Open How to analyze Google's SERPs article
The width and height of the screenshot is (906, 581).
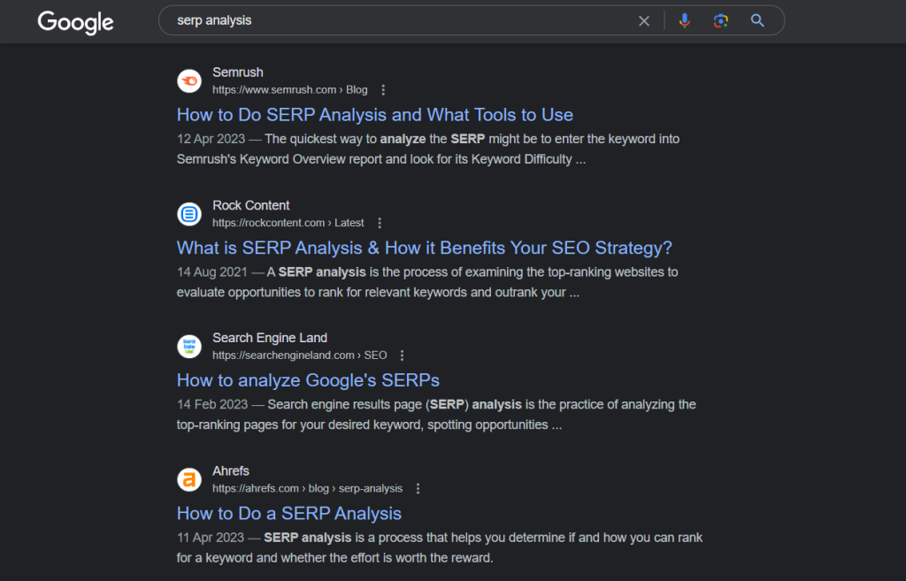pyautogui.click(x=308, y=379)
